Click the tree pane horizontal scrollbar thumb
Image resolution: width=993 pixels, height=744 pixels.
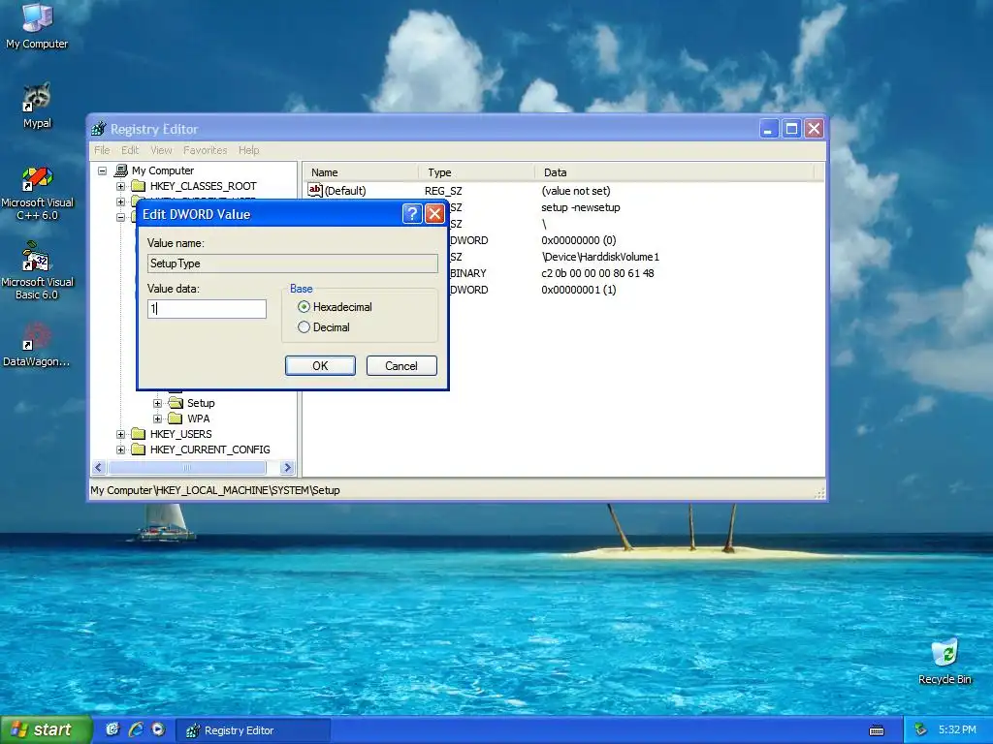[187, 468]
